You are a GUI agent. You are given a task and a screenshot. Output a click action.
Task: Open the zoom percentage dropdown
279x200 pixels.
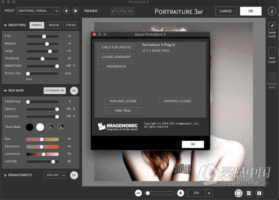pyautogui.click(x=208, y=193)
